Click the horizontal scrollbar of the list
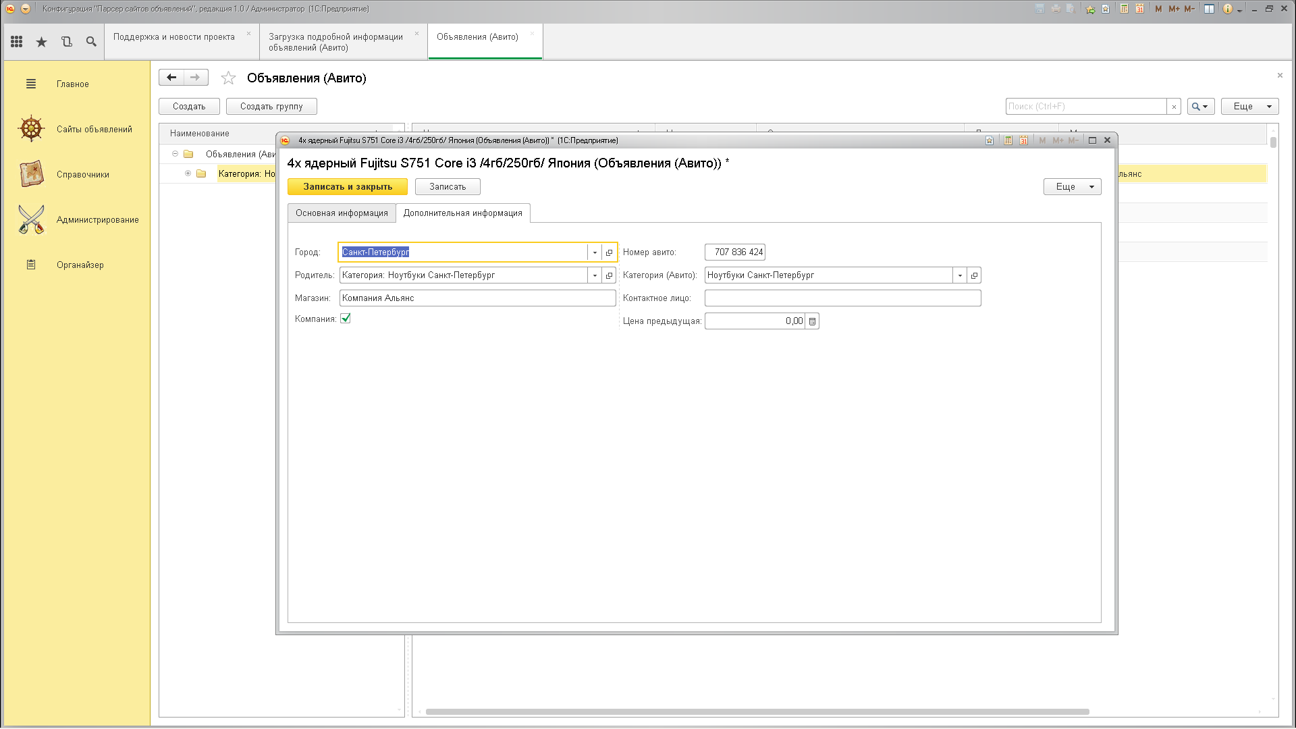The height and width of the screenshot is (729, 1296). click(757, 711)
